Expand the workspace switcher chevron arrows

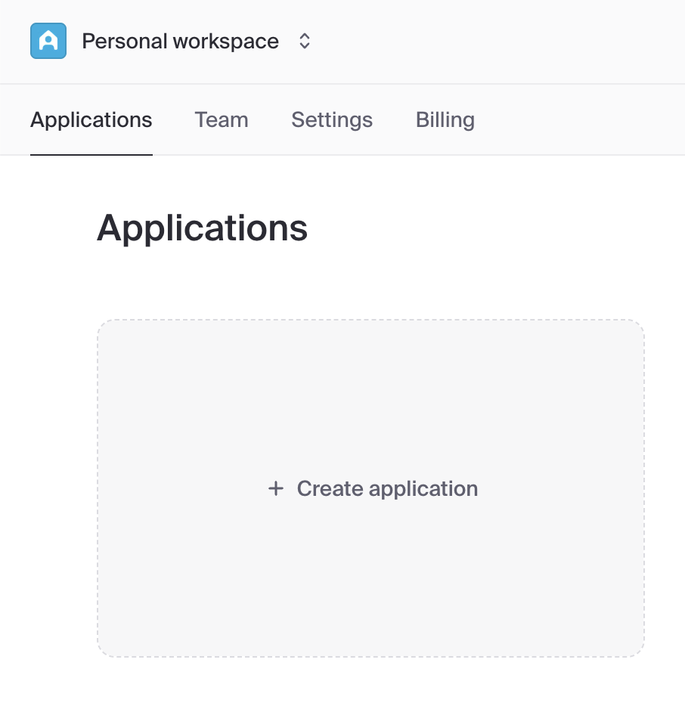305,41
